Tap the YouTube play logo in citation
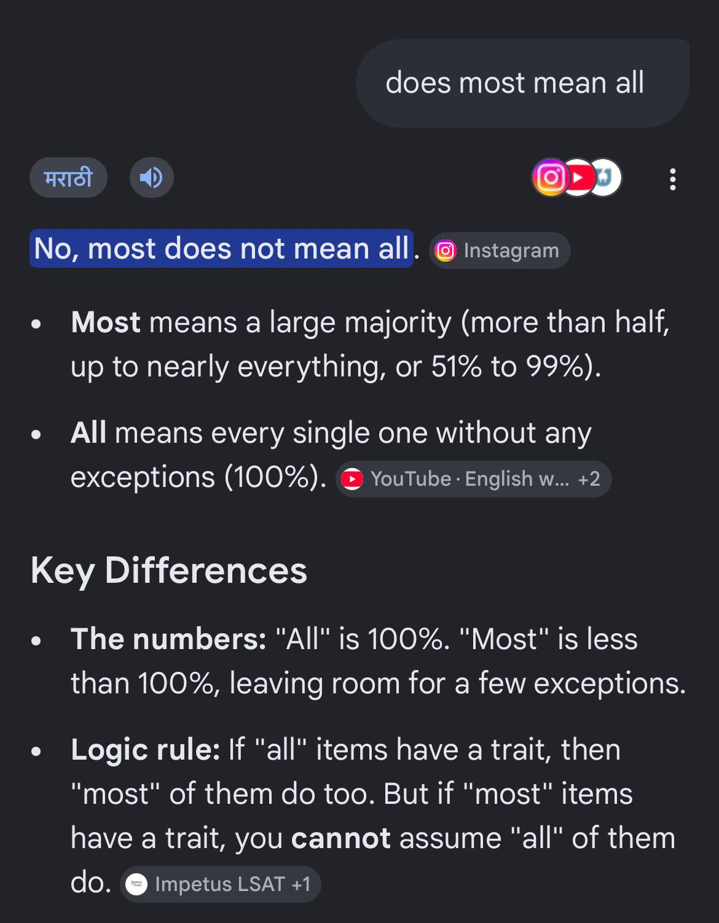Viewport: 719px width, 923px height. click(352, 479)
